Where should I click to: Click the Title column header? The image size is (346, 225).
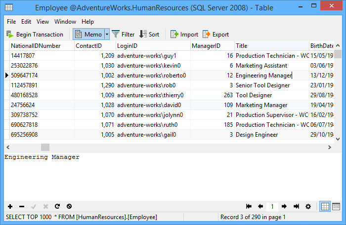[x=272, y=46]
